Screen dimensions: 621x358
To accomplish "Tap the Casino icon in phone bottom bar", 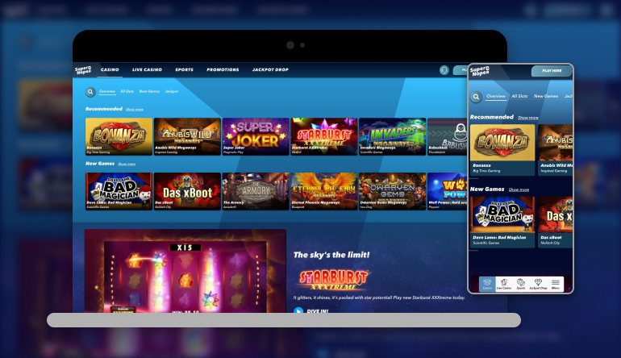I will 487,284.
